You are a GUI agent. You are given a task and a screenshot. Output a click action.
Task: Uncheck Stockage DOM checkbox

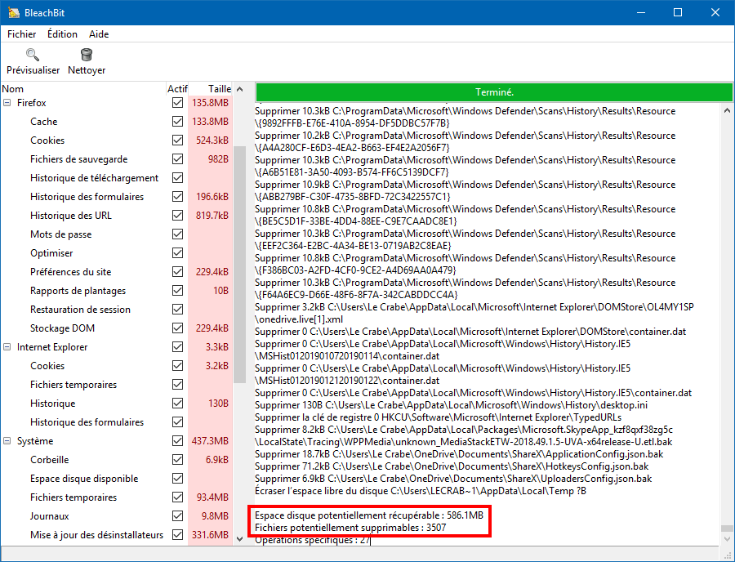pos(178,328)
